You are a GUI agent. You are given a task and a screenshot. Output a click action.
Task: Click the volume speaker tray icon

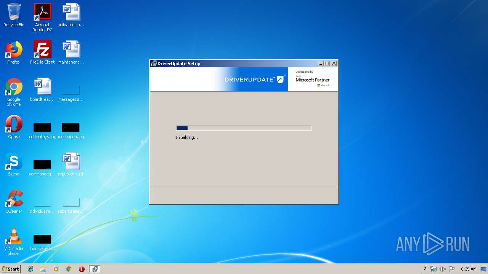(x=443, y=269)
